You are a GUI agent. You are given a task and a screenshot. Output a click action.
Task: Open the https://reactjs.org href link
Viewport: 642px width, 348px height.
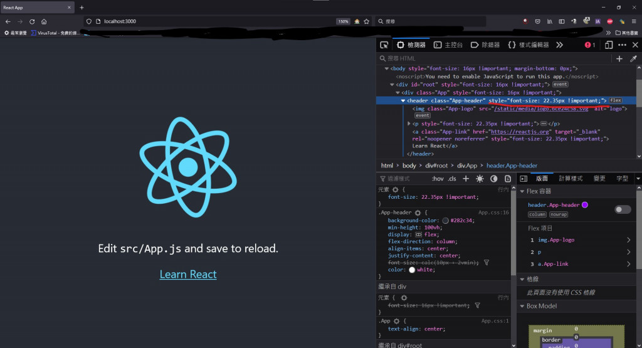520,132
